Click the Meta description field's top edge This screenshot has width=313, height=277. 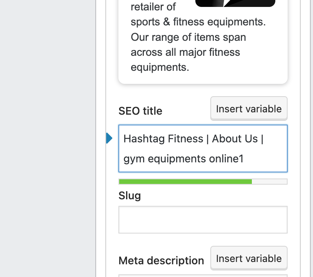point(203,275)
